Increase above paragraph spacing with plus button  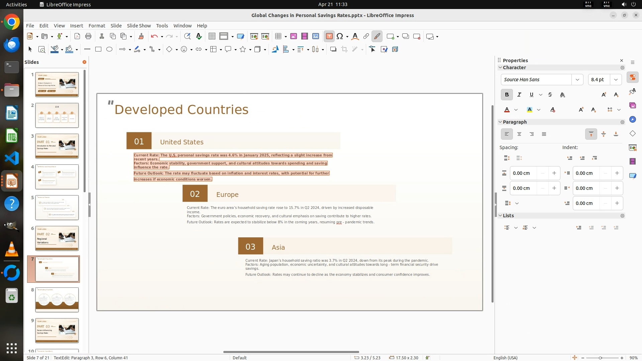554,173
